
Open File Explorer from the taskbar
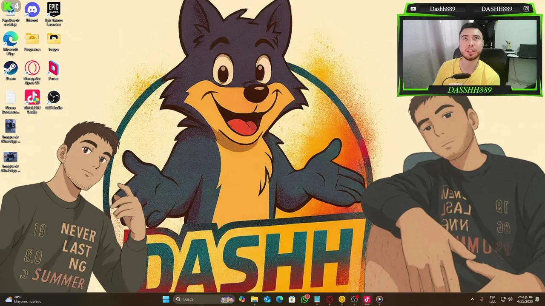pos(255,299)
